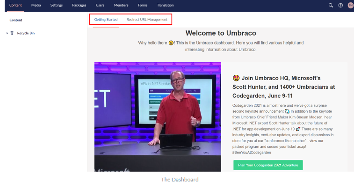Open the Translation section

tap(165, 5)
